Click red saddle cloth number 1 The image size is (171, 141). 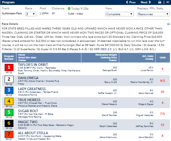[9, 67]
